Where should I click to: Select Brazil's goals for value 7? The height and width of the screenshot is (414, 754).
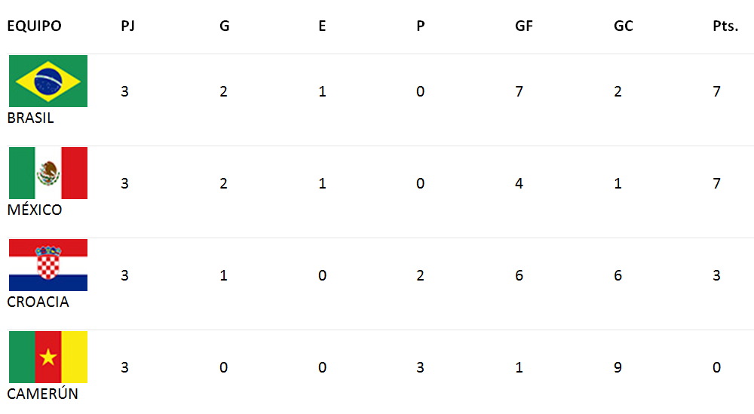click(x=520, y=91)
